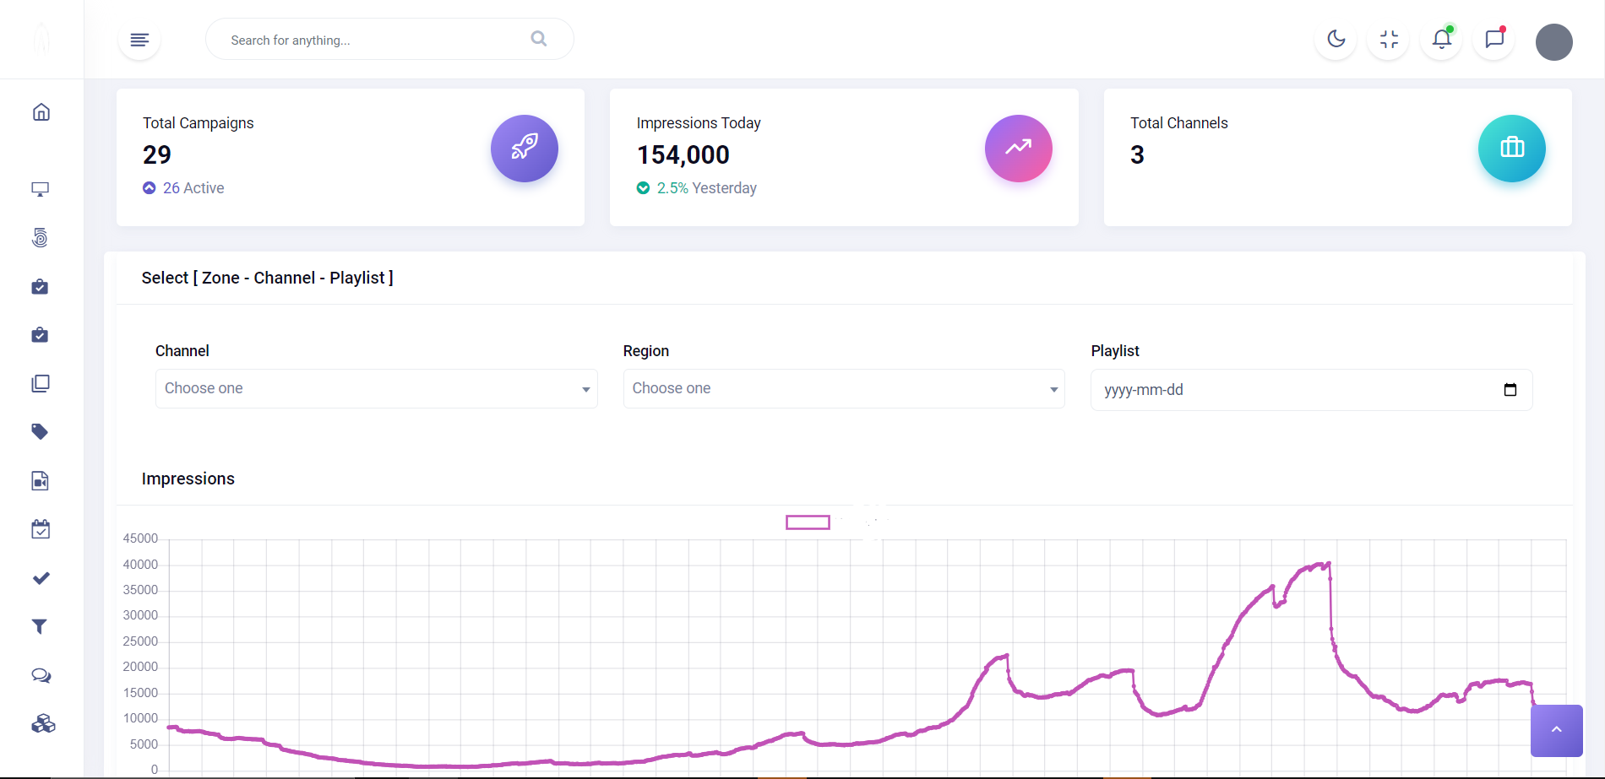Toggle fullscreen mode in header
Screen dimensions: 1605x779
[x=1389, y=39]
